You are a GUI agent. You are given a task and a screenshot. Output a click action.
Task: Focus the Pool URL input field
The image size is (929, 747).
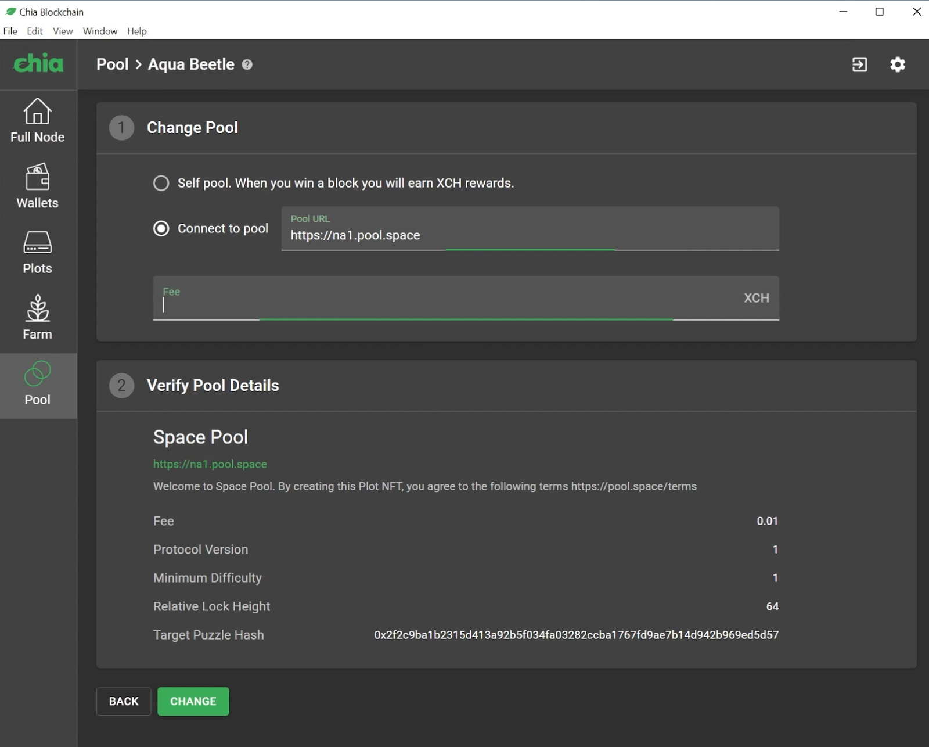[x=530, y=229]
